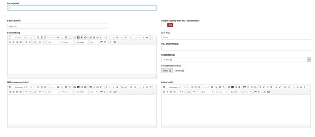Open text color picker in Willkommensnachricht editor

click(x=111, y=92)
